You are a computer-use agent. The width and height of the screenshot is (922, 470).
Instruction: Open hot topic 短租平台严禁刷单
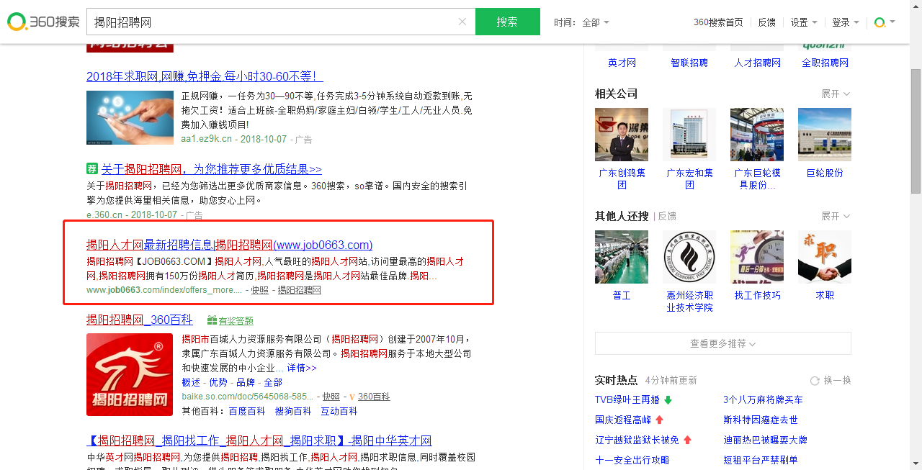click(x=761, y=460)
